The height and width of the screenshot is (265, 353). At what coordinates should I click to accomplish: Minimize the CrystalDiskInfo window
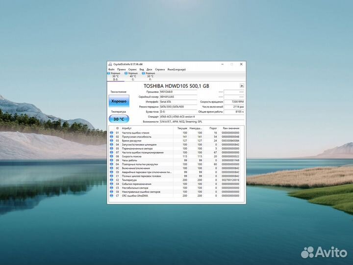pyautogui.click(x=223, y=64)
